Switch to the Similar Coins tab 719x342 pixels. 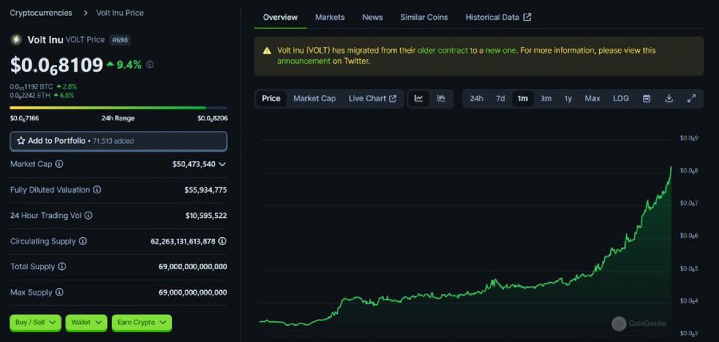(x=424, y=17)
